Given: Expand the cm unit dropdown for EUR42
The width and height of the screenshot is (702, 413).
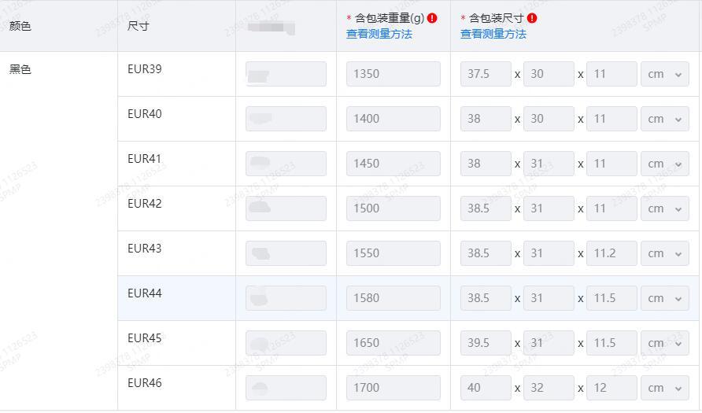Looking at the screenshot, I should tap(664, 208).
